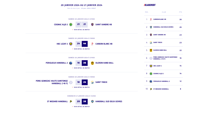
Task: Click Perigueux Handball 2 match logo
Action: (x=71, y=63)
